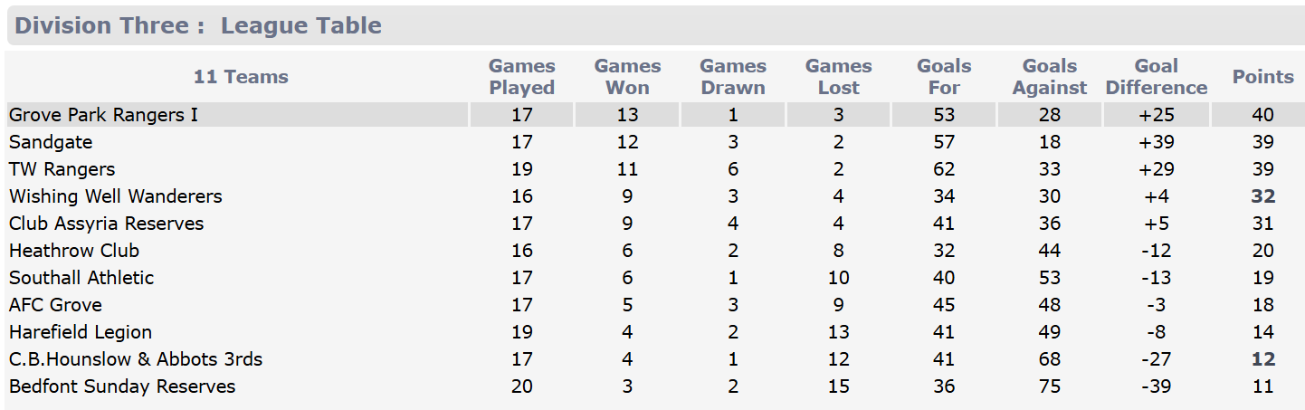Click the Wishing Well Wanderers team name
Image resolution: width=1305 pixels, height=410 pixels.
click(x=115, y=196)
